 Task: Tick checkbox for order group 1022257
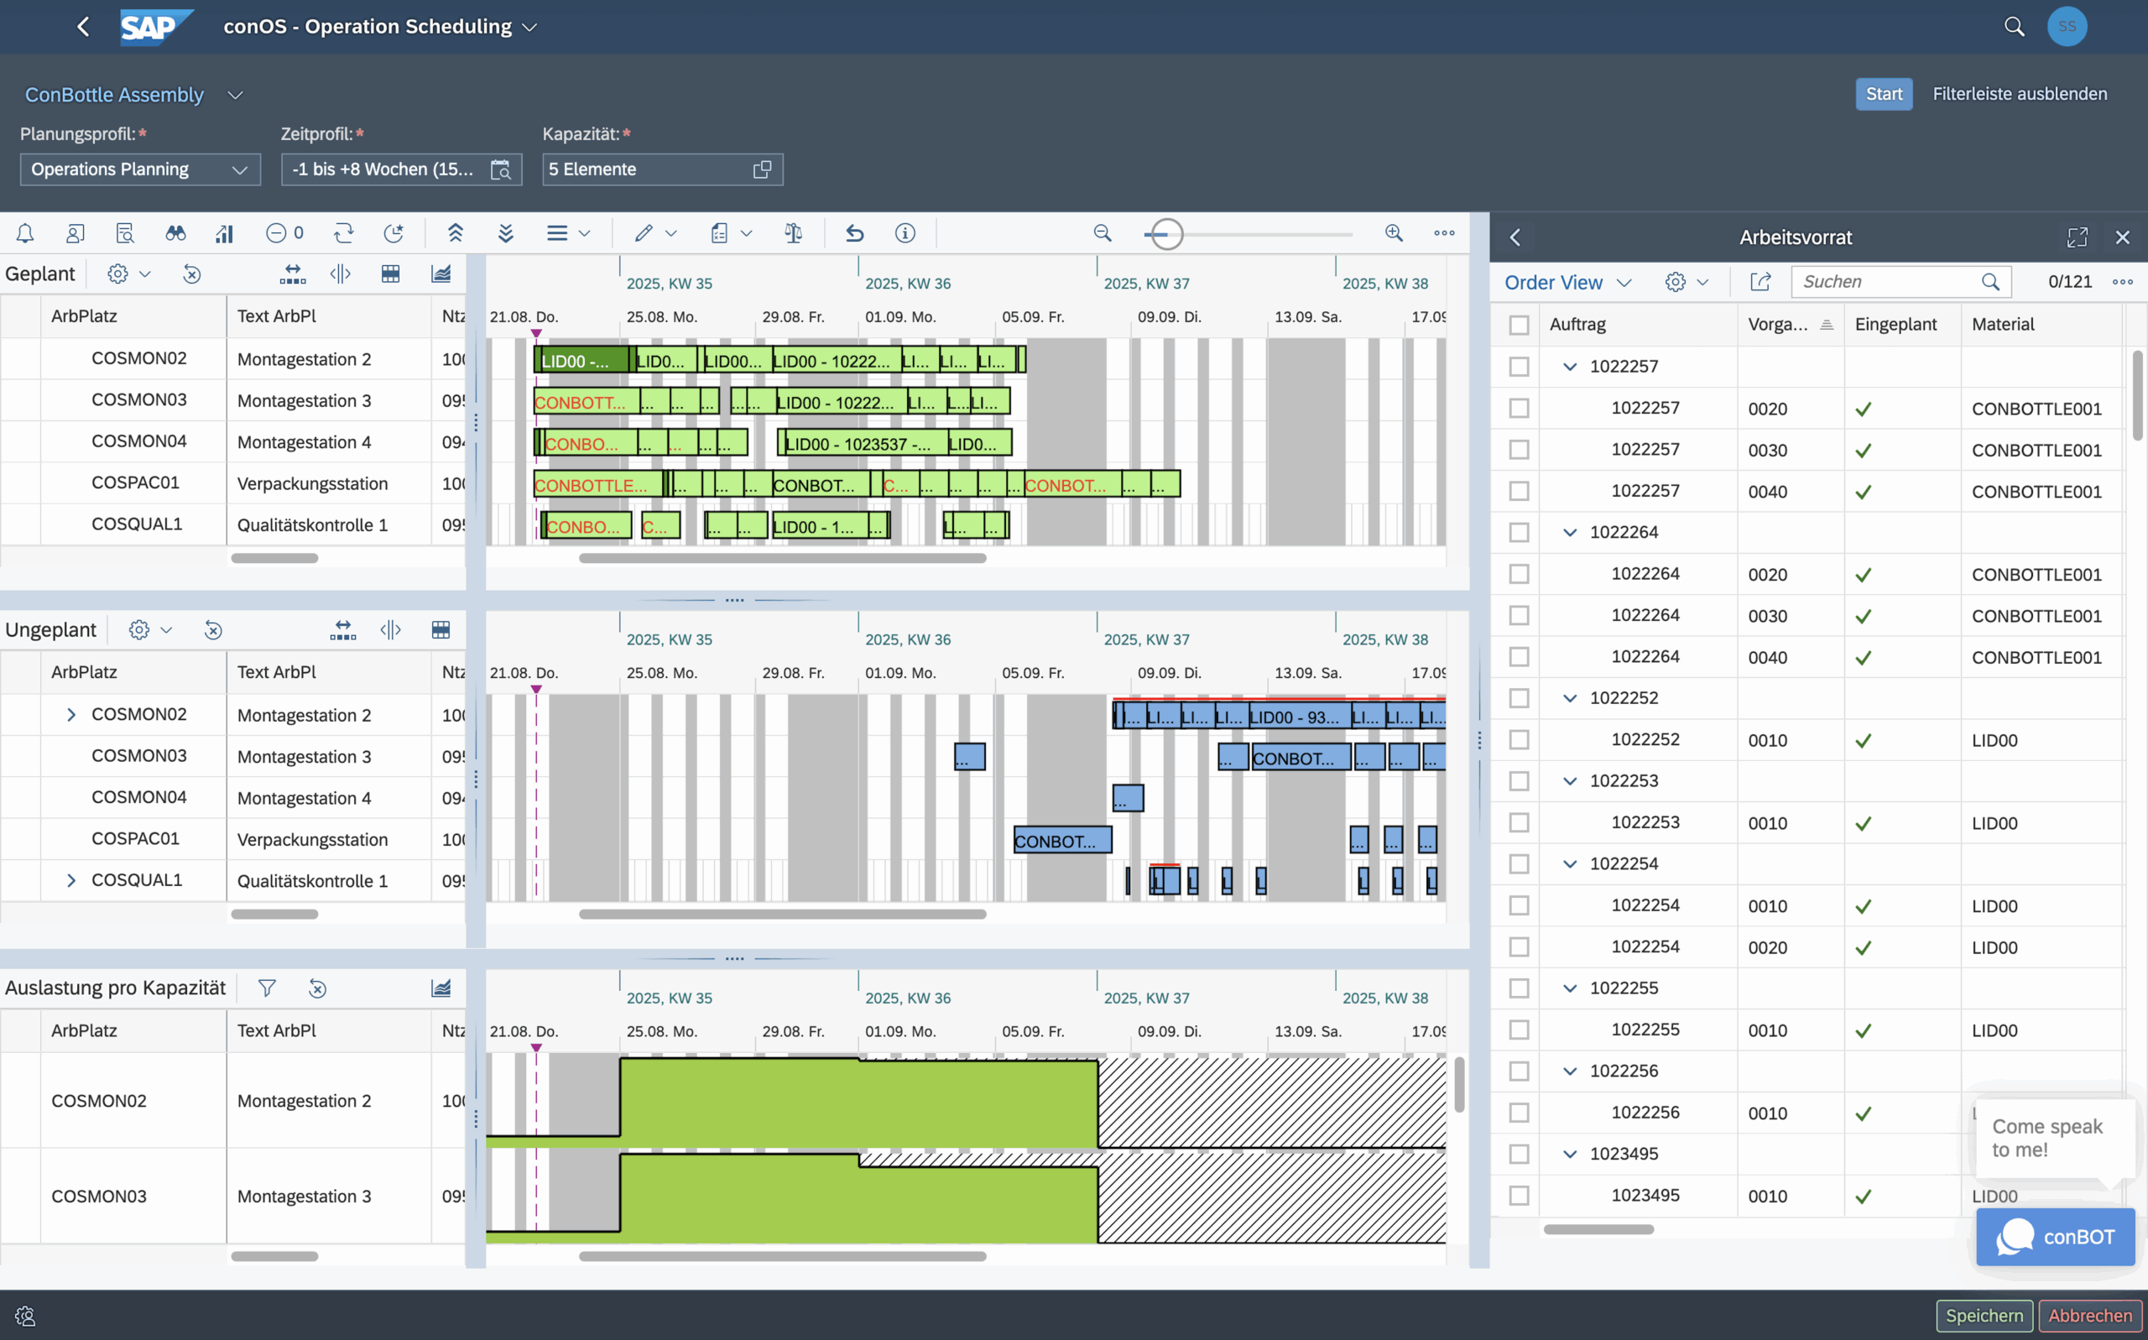pos(1519,366)
